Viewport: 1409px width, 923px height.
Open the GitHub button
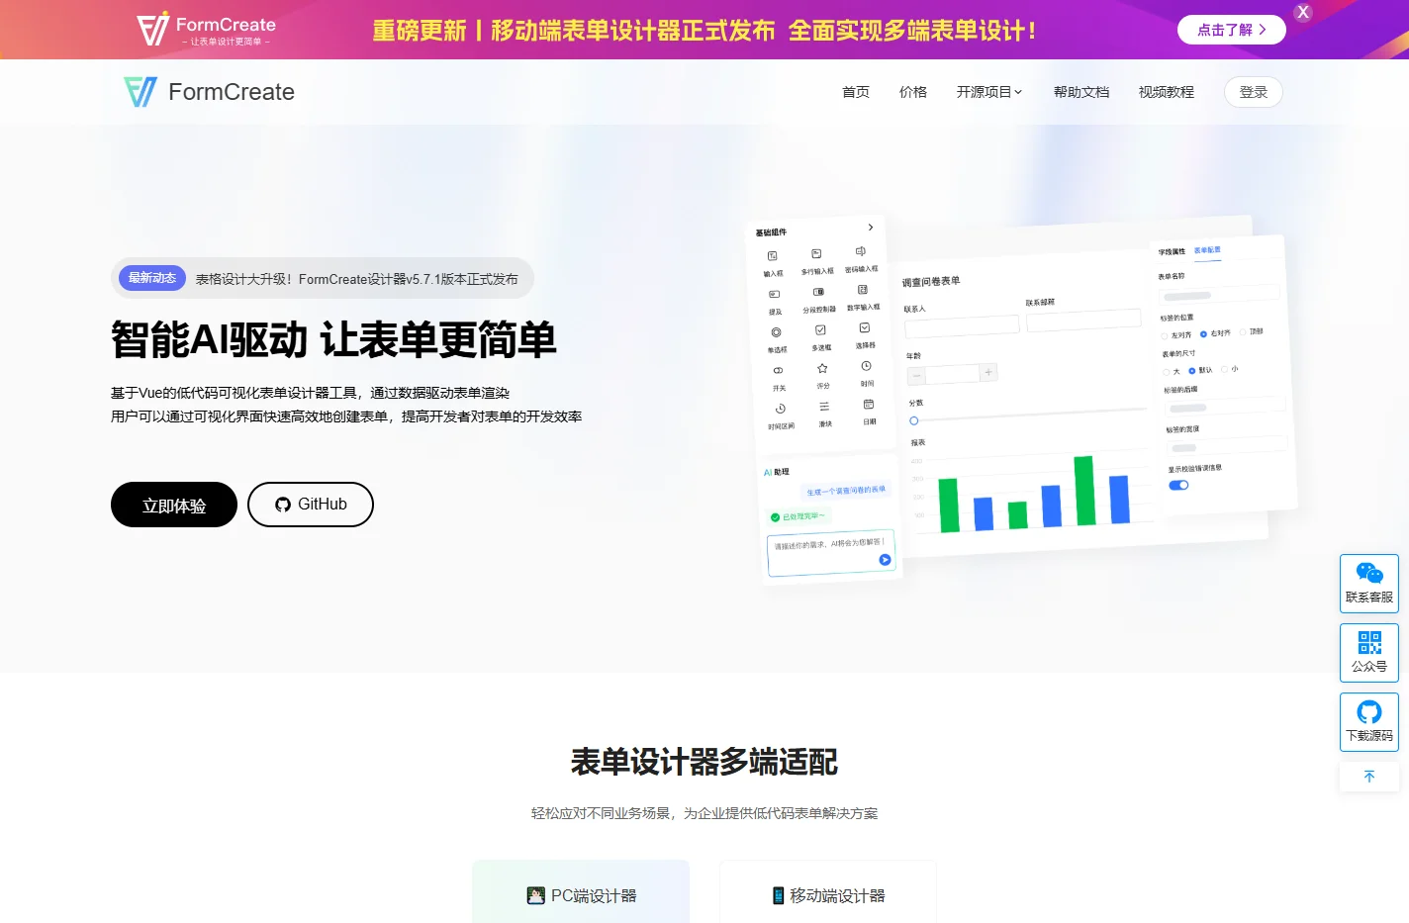click(311, 505)
